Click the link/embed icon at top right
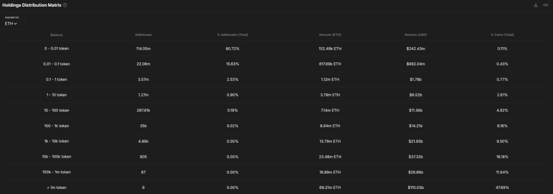This screenshot has width=553, height=194. (x=546, y=5)
